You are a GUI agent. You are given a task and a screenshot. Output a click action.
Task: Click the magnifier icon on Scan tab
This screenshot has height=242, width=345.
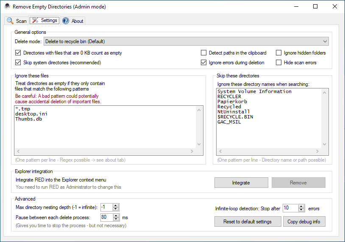click(10, 21)
